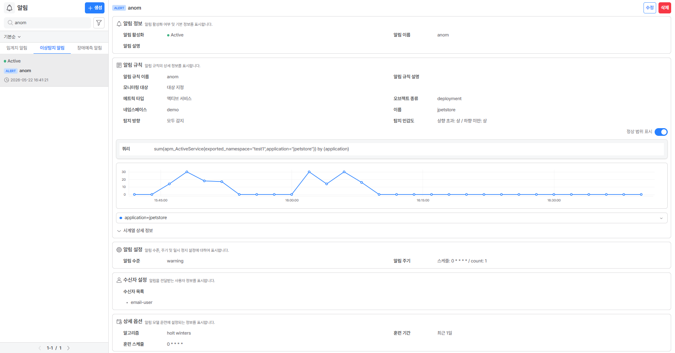The width and height of the screenshot is (675, 353).
Task: Click the bell icon beside 알림 title
Action: [10, 8]
